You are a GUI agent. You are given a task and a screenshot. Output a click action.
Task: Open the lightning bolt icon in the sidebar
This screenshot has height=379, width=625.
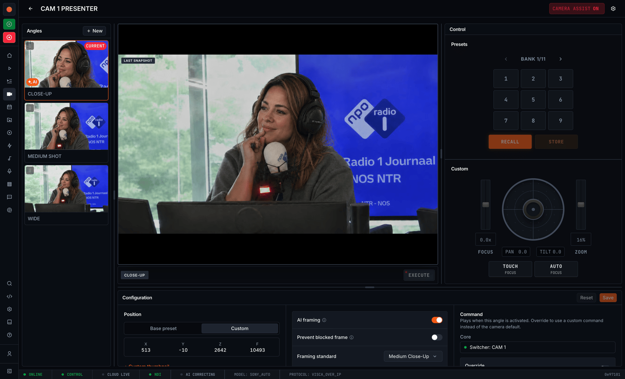tap(10, 146)
